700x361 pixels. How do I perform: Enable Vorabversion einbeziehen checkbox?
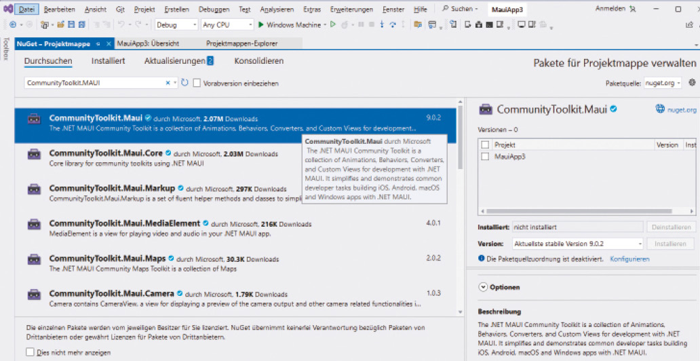pyautogui.click(x=197, y=83)
